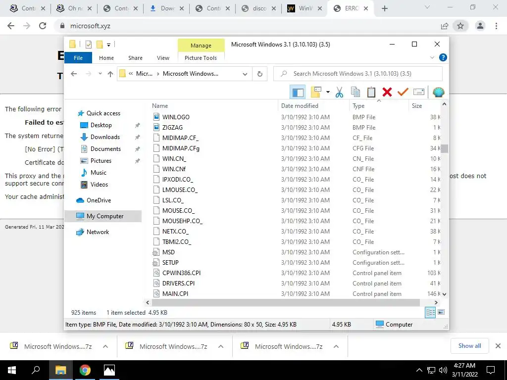The image size is (507, 380).
Task: Open options caret for first downloaded 7z file
Action: pos(105,346)
